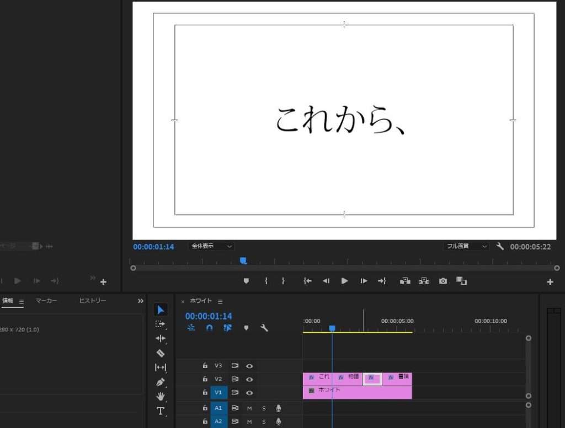Switch to the マーカー tab
Screen dimensions: 565x428
pos(46,301)
